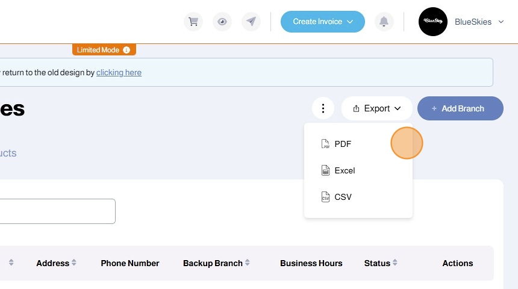Image resolution: width=518 pixels, height=289 pixels.
Task: Open the shopping cart icon
Action: 193,22
